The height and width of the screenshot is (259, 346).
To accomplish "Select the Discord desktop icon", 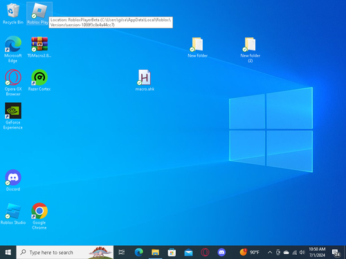I will coord(13,180).
